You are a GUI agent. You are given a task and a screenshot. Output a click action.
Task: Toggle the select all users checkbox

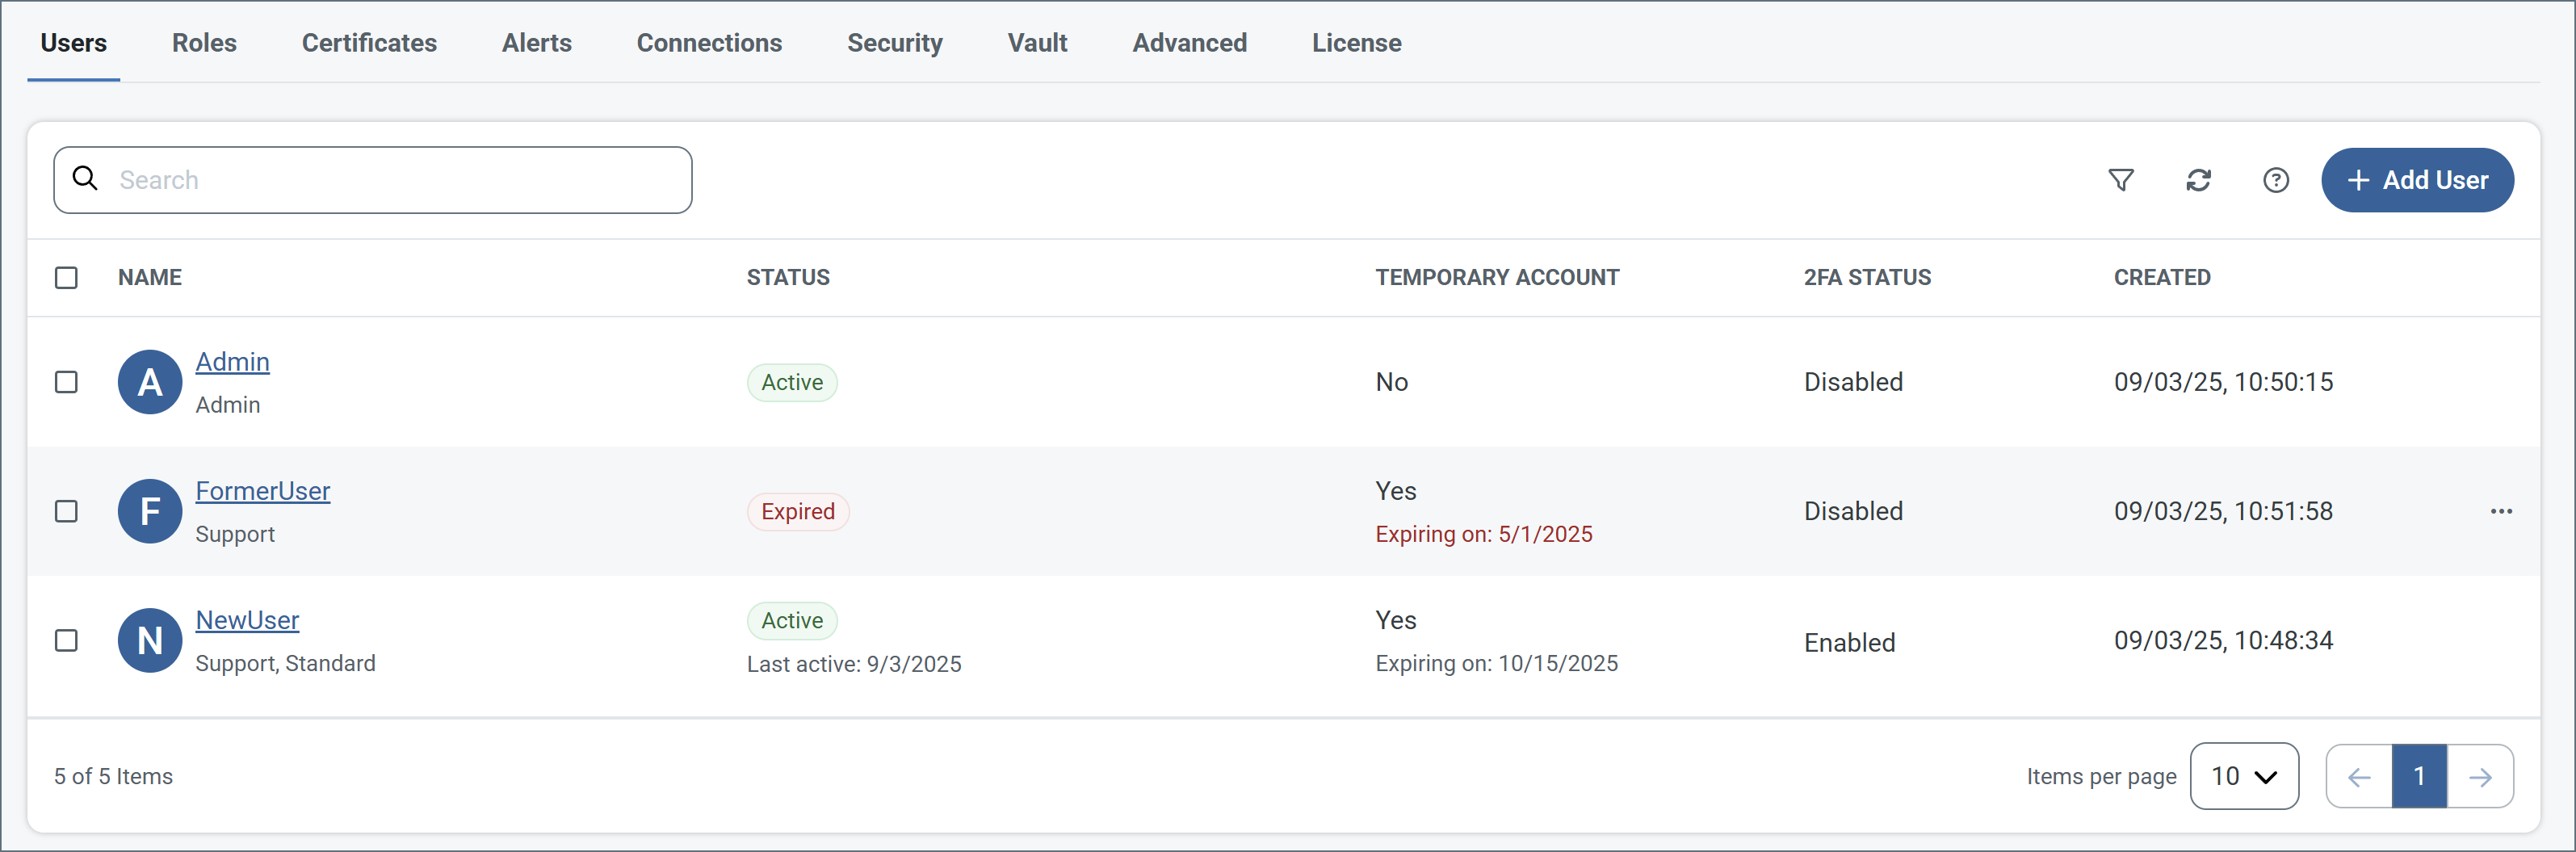66,277
